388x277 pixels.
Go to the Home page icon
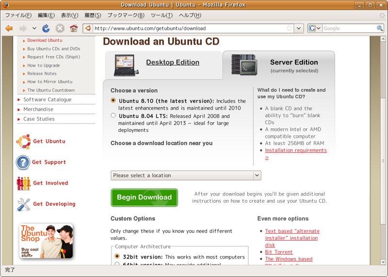click(x=74, y=29)
